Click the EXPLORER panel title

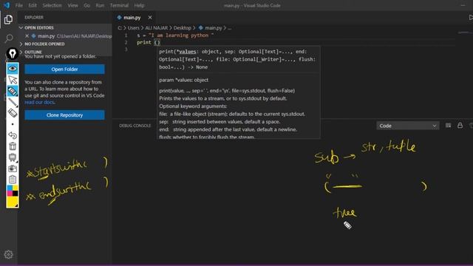[34, 18]
